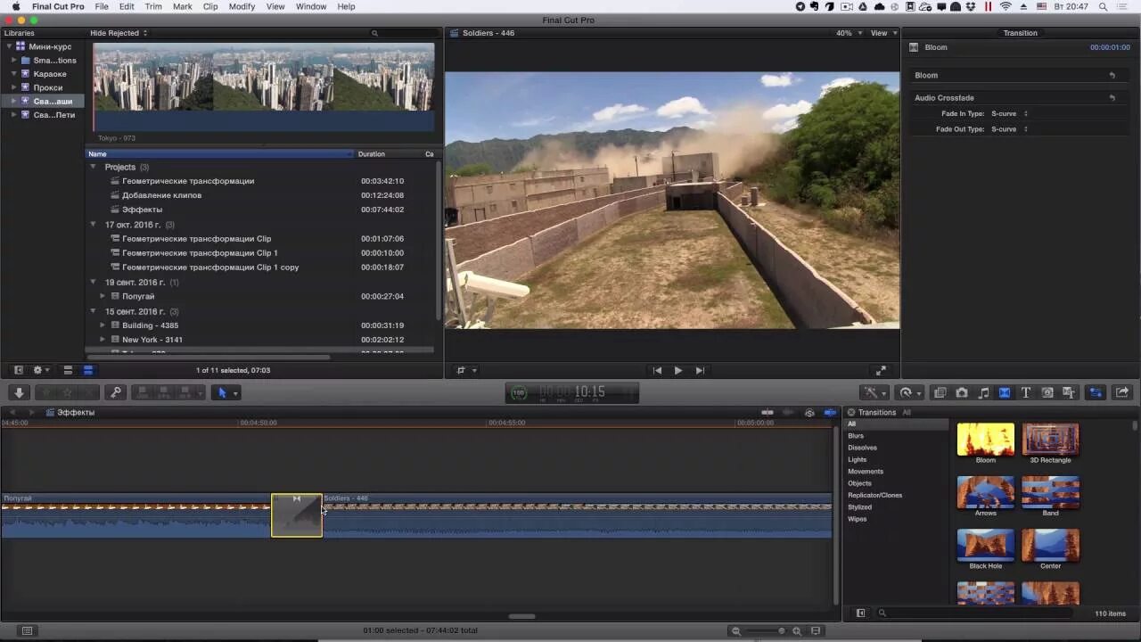Open the Generators browser
This screenshot has height=642, width=1141.
[1047, 392]
